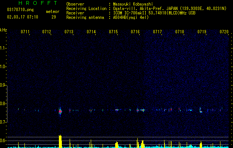The width and height of the screenshot is (233, 148).
Task: Click the "Observer" field label
Action: 75,4
